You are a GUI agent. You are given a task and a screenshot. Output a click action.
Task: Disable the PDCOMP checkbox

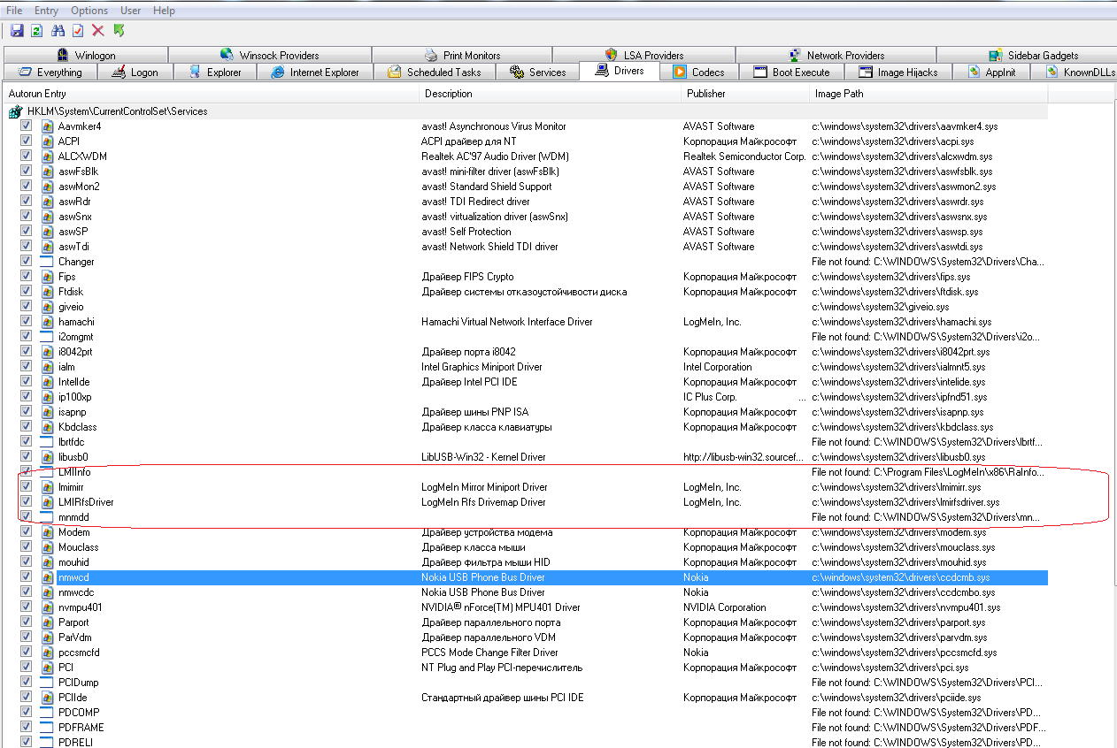[27, 713]
